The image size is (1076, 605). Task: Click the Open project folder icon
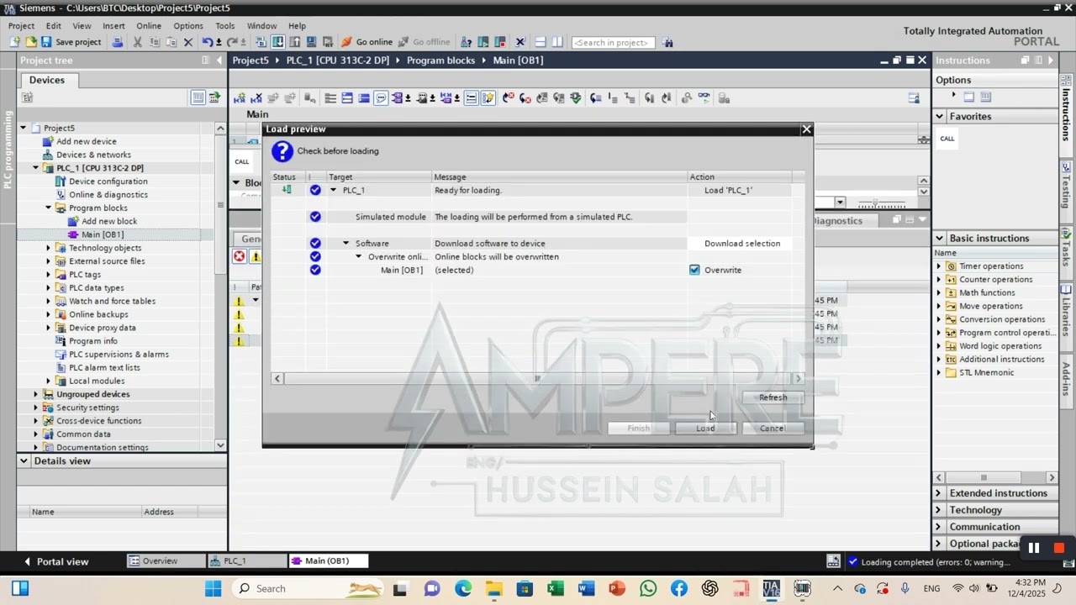pos(30,42)
